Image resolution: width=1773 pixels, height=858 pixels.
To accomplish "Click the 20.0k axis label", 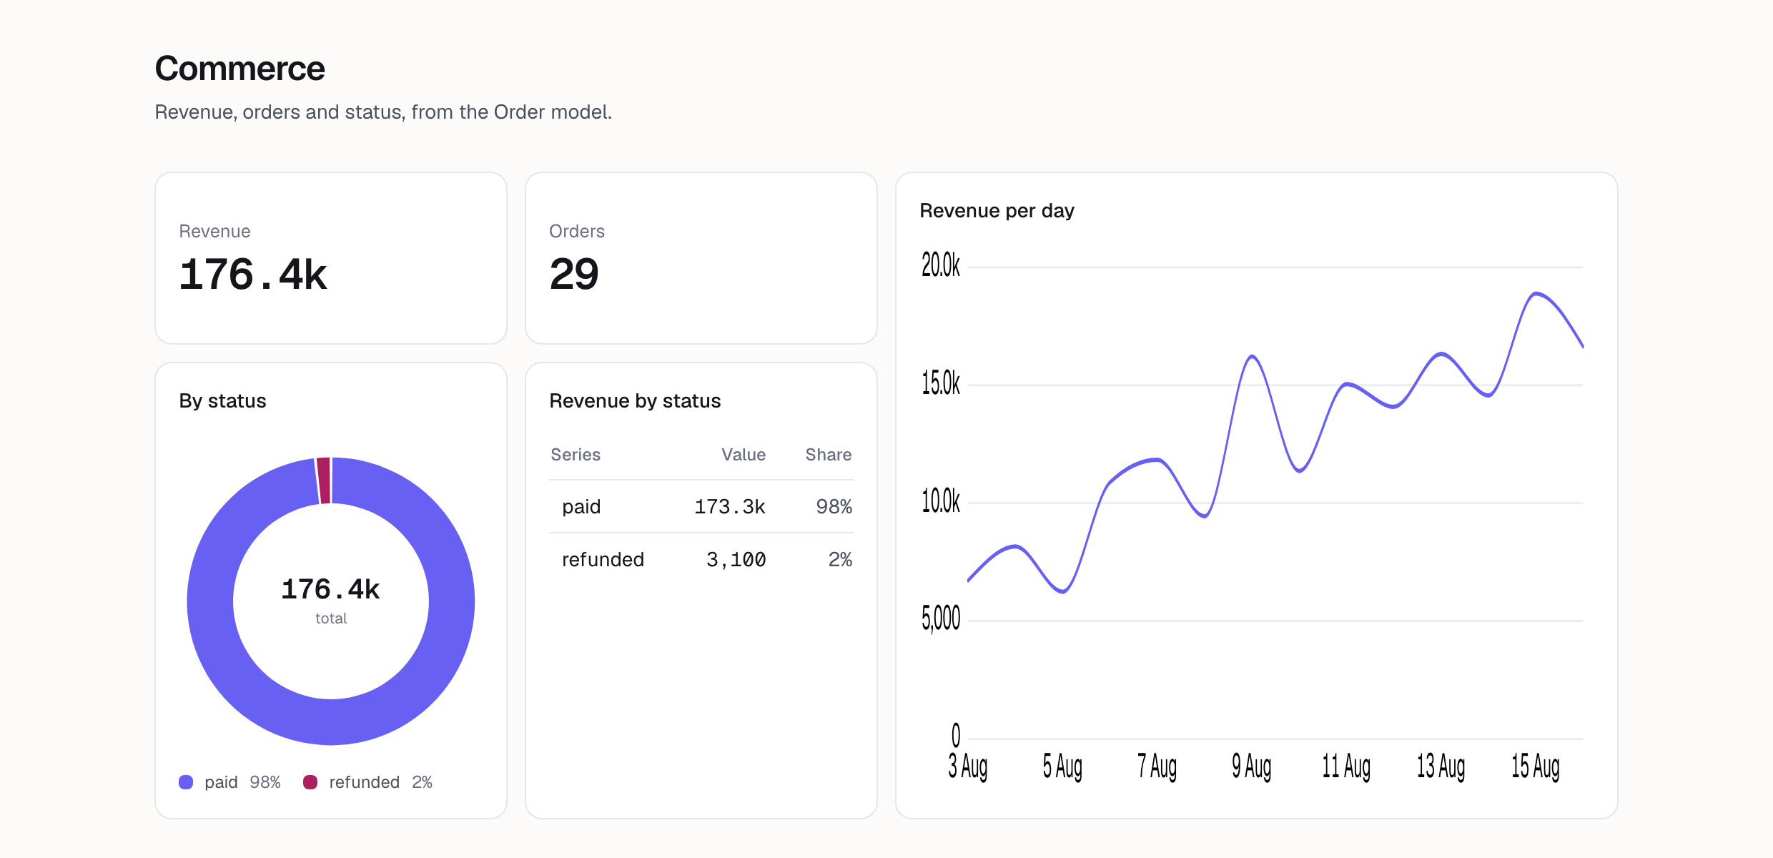I will (941, 265).
